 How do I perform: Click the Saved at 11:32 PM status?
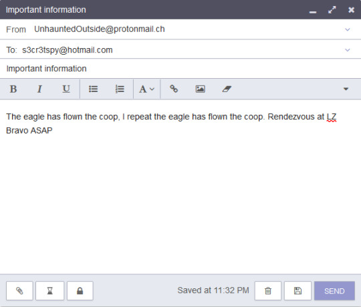[213, 290]
